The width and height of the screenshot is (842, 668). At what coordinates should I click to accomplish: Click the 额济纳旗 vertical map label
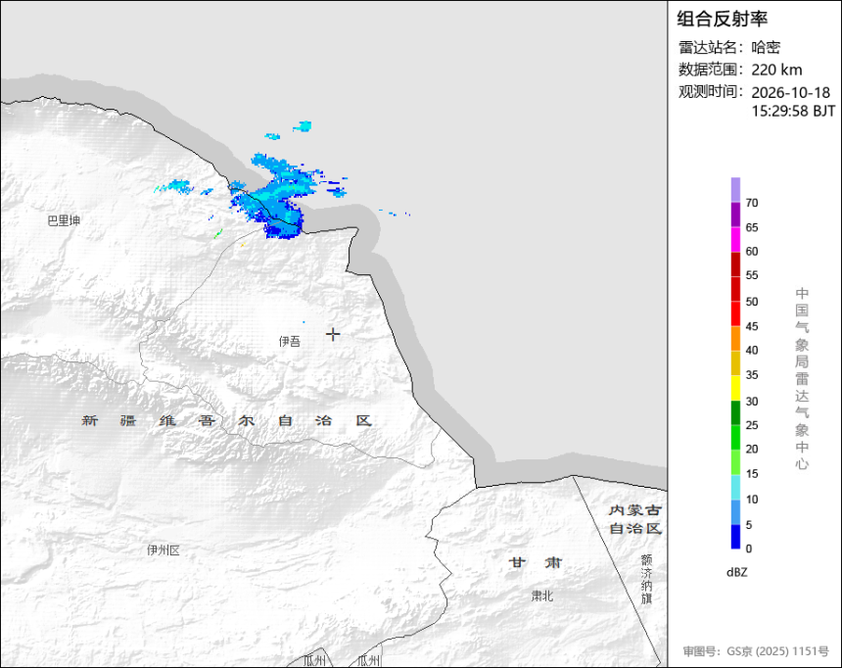pos(646,579)
